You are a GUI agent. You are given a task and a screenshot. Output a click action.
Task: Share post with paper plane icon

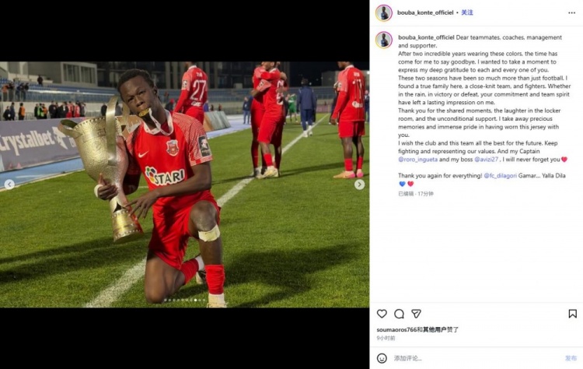click(x=416, y=314)
